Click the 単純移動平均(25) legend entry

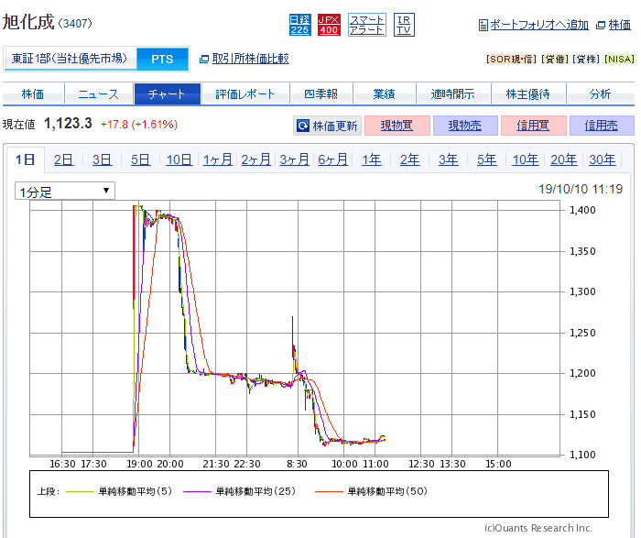[240, 491]
